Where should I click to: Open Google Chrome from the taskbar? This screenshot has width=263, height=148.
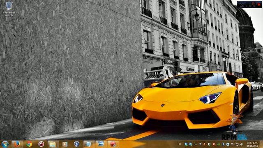(29, 144)
